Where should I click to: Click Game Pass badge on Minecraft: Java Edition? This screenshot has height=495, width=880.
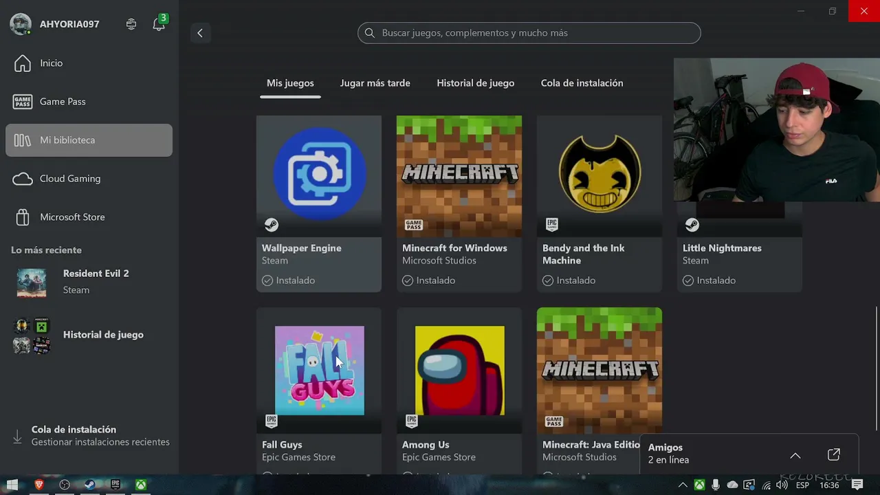pos(554,421)
